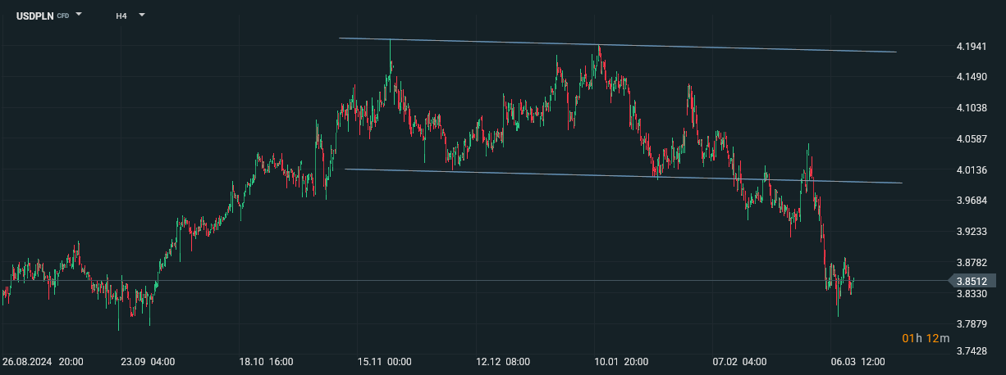
Task: Click the 3.9233 price axis label
Action: [972, 232]
